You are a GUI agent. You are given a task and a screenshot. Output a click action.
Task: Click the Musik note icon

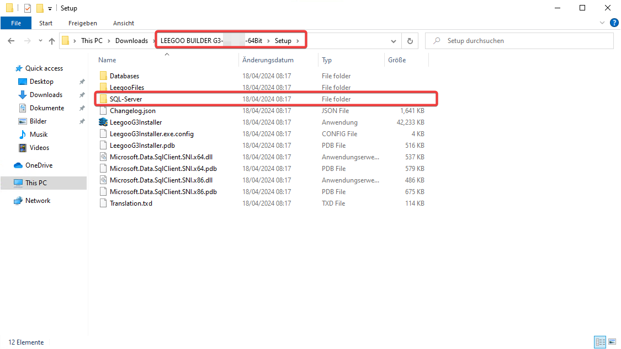(23, 135)
